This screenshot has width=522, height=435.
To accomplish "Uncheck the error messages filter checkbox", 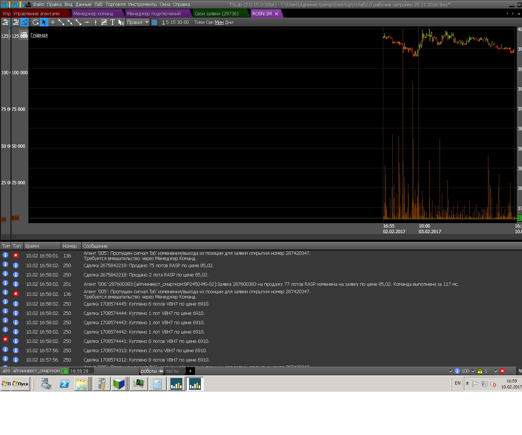I will 496,371.
